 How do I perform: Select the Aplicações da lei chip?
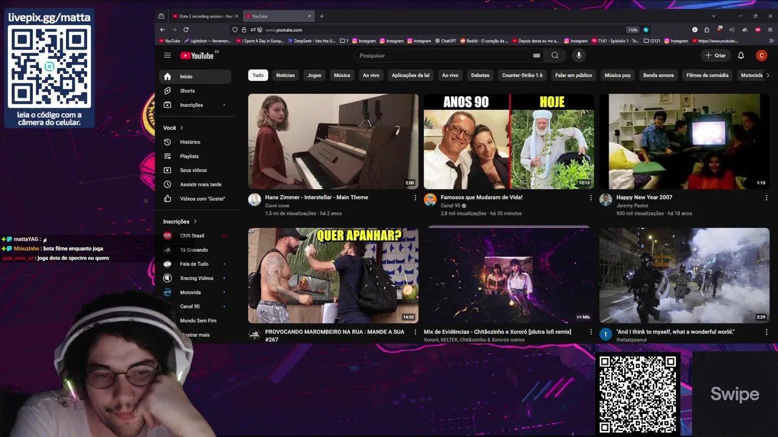click(410, 75)
